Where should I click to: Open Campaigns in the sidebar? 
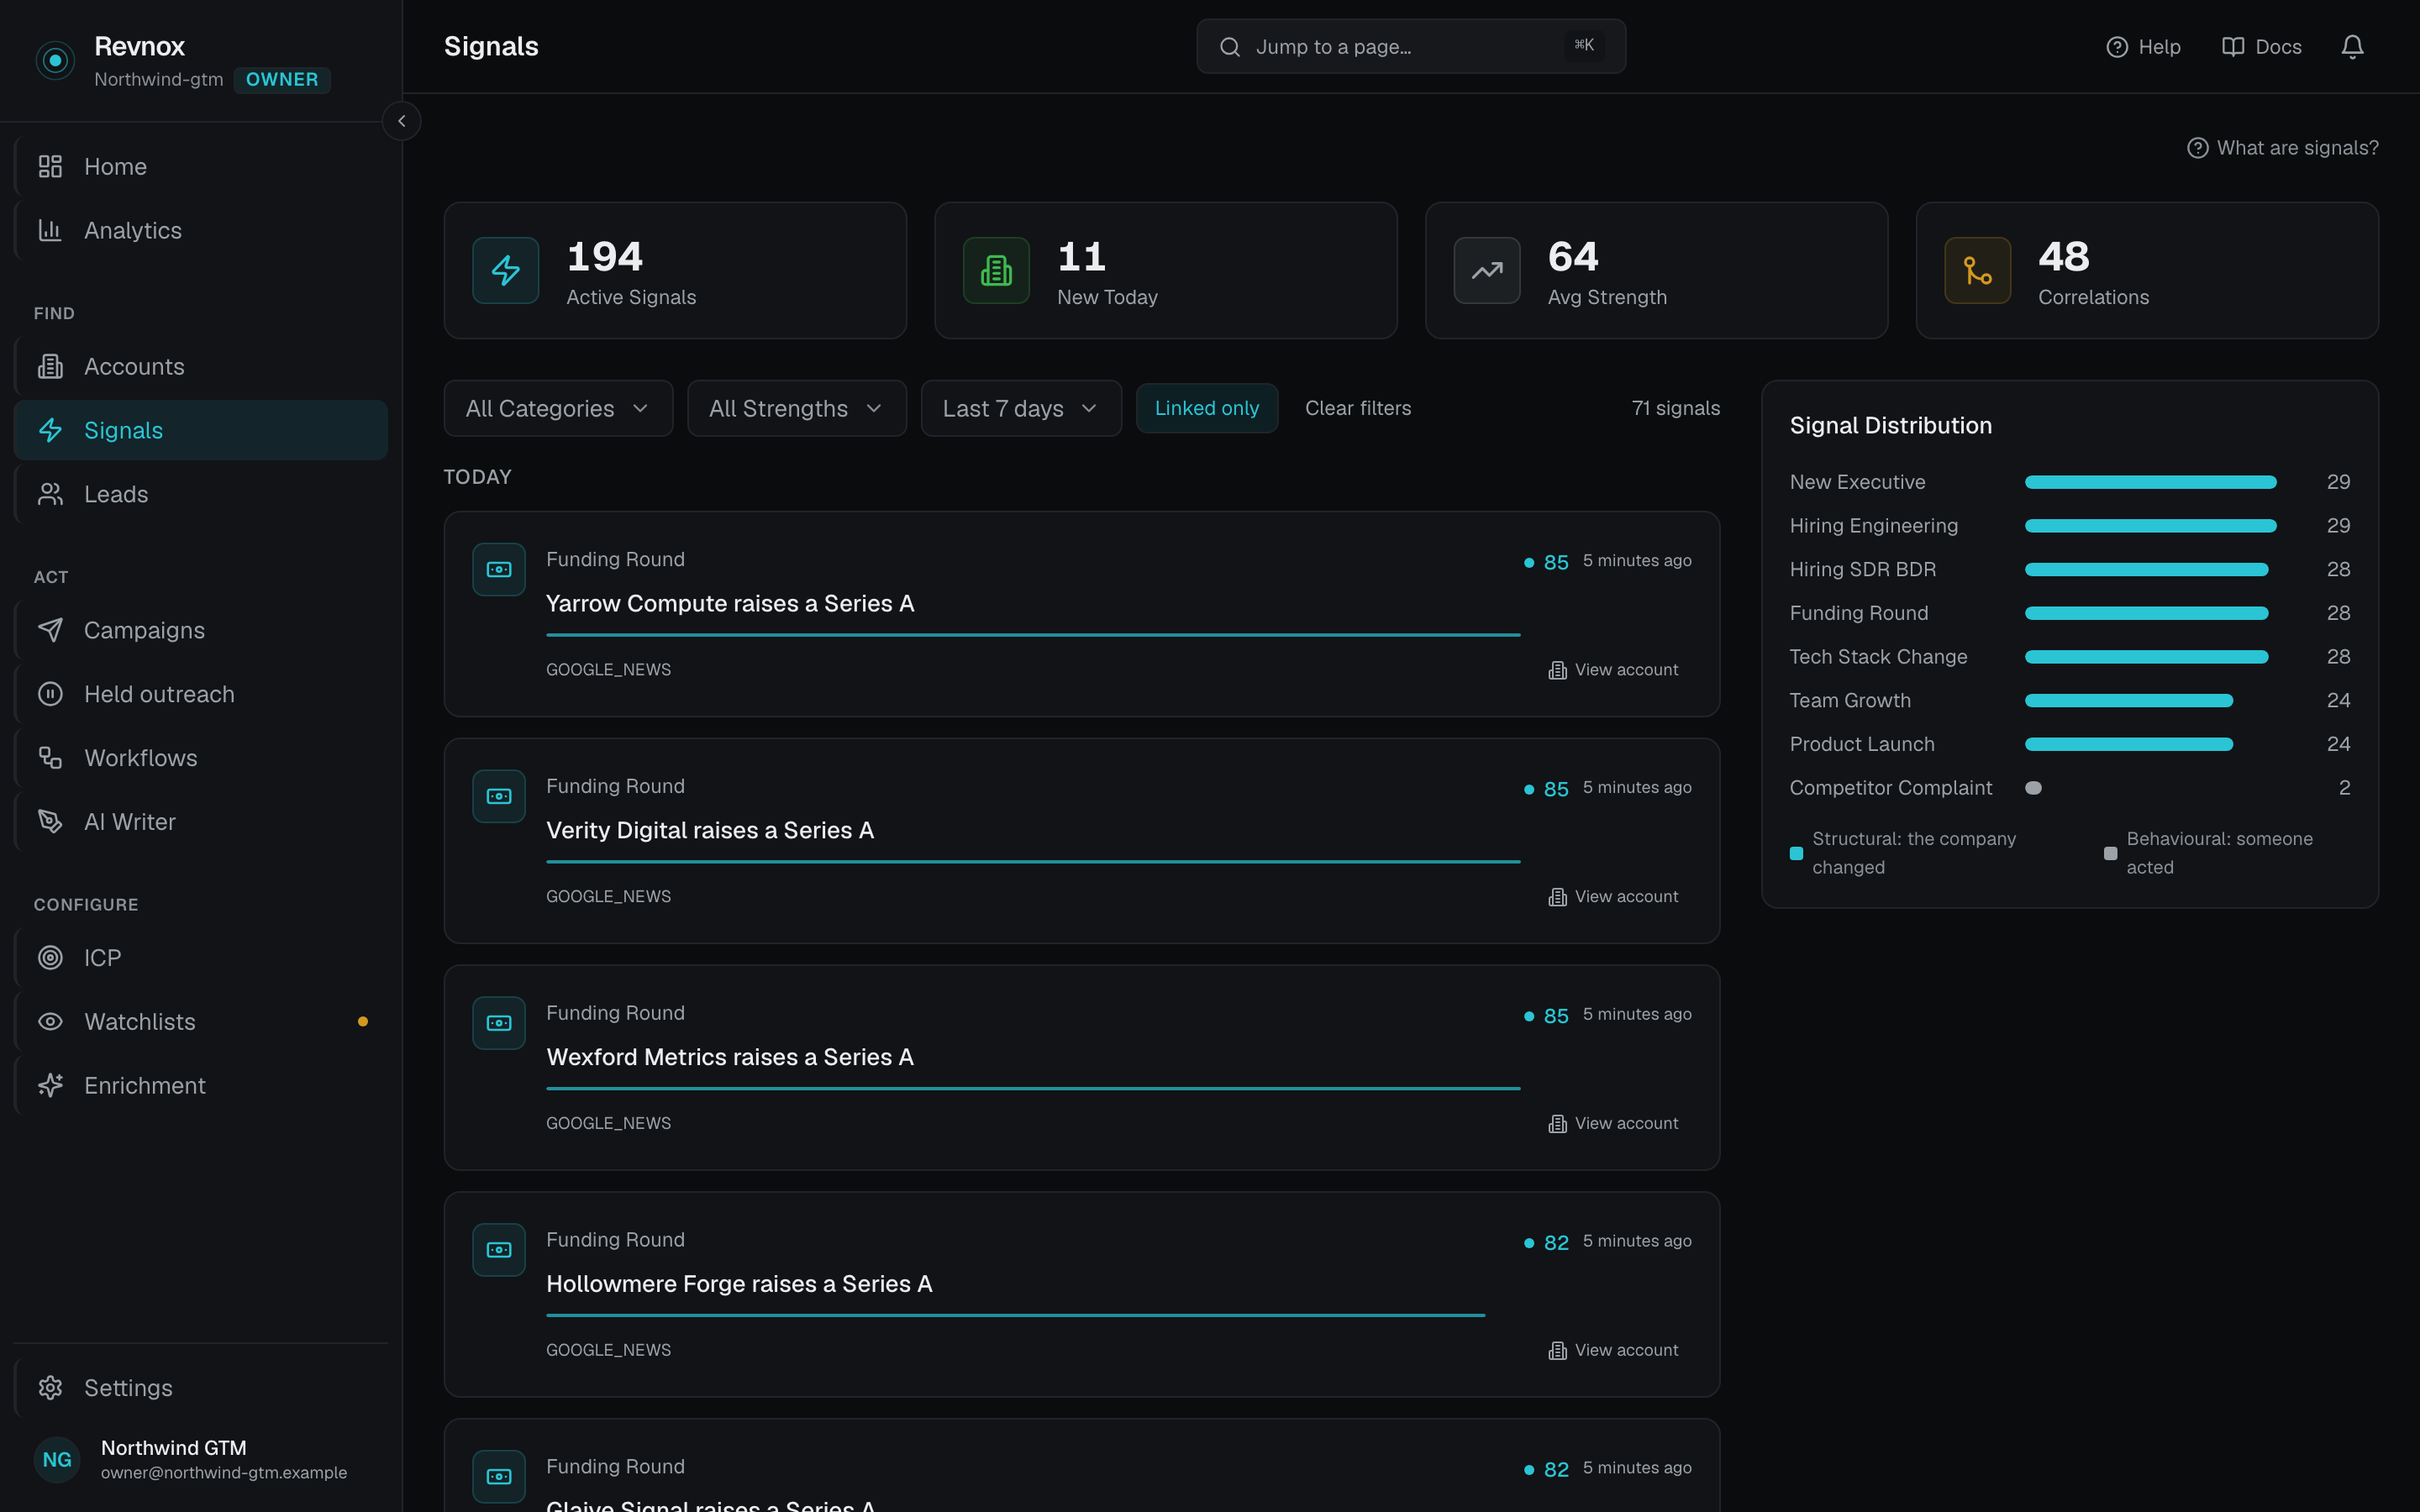pos(201,631)
